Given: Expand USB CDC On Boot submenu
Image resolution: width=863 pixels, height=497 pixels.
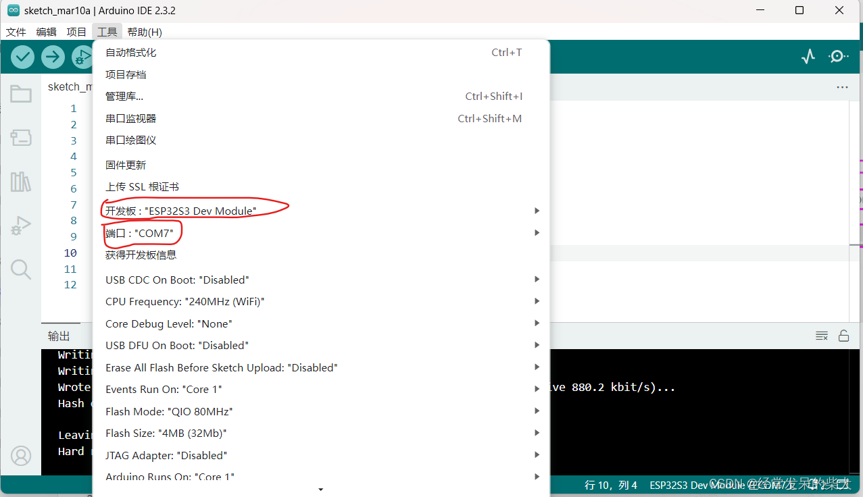Looking at the screenshot, I should pos(321,280).
